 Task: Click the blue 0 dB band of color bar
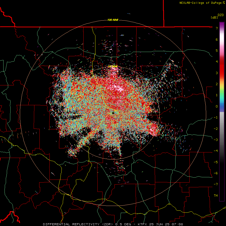222,107
